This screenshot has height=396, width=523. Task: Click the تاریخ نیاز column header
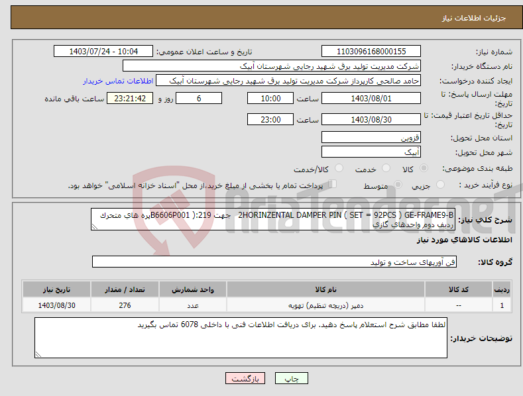point(56,289)
